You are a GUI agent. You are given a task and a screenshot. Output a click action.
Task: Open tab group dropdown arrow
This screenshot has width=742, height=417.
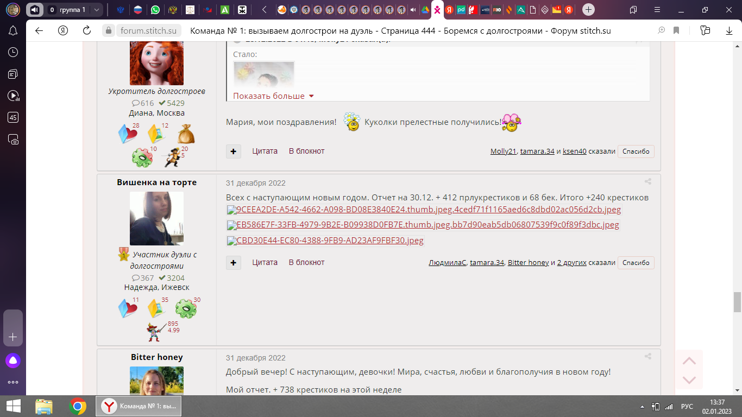click(x=96, y=10)
